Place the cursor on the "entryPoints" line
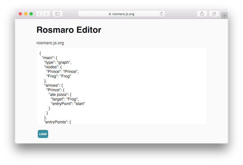Image resolution: width=243 pixels, height=165 pixels. [x=58, y=122]
